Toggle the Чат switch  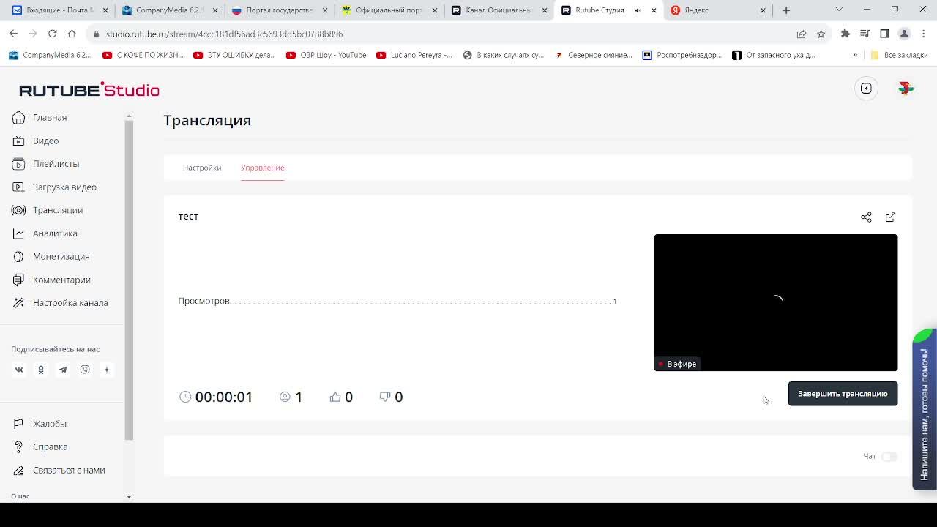click(x=889, y=456)
